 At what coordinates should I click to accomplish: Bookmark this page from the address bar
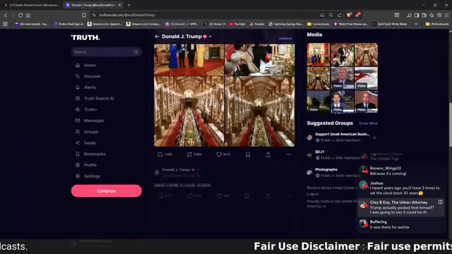[x=84, y=15]
